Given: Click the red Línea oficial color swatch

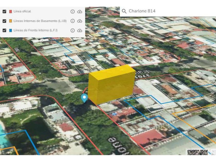Looking at the screenshot, I should click(x=11, y=12).
